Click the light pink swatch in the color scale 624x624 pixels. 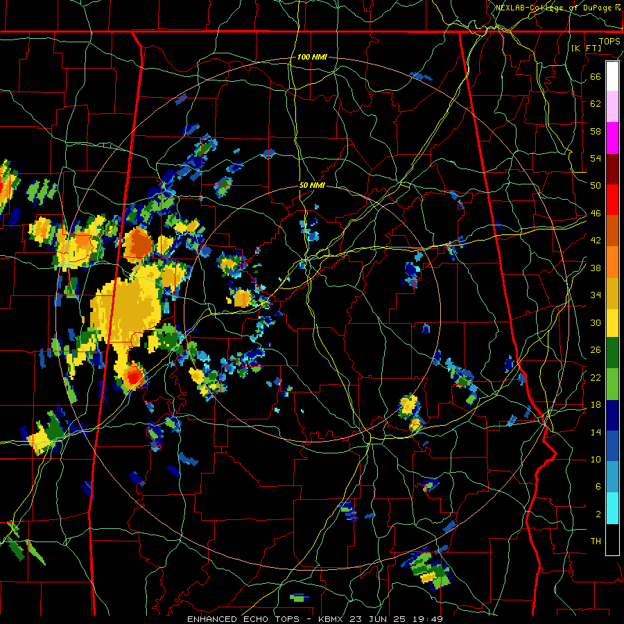(612, 106)
